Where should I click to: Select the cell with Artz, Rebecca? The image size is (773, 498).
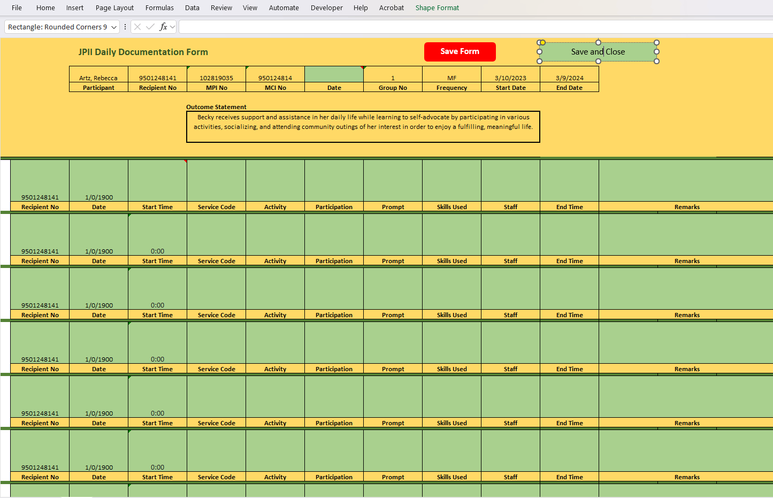pos(98,74)
